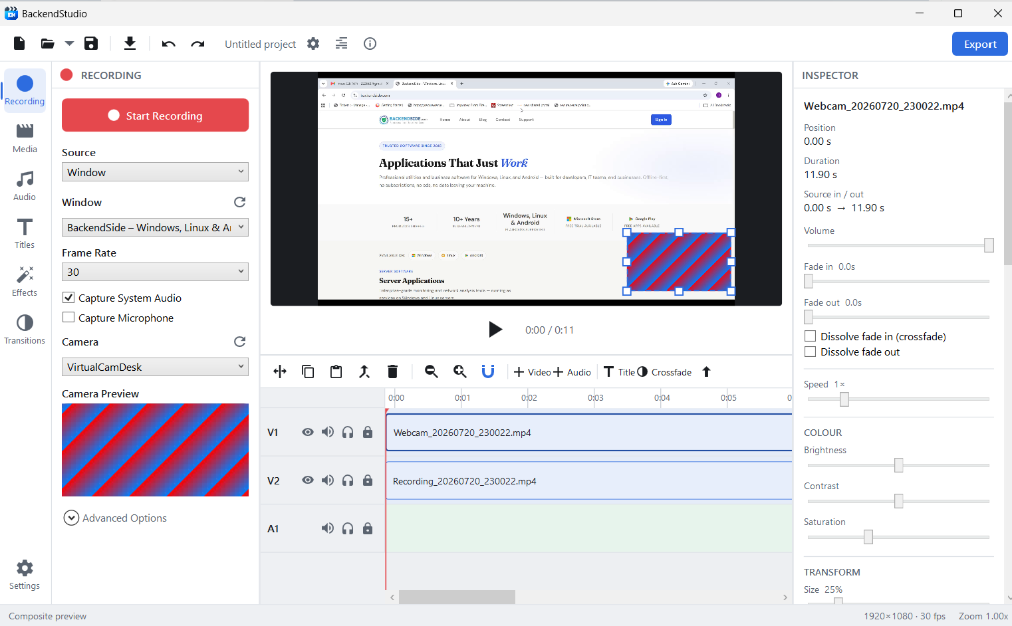Show project info icon
Viewport: 1012px width, 626px height.
[370, 44]
